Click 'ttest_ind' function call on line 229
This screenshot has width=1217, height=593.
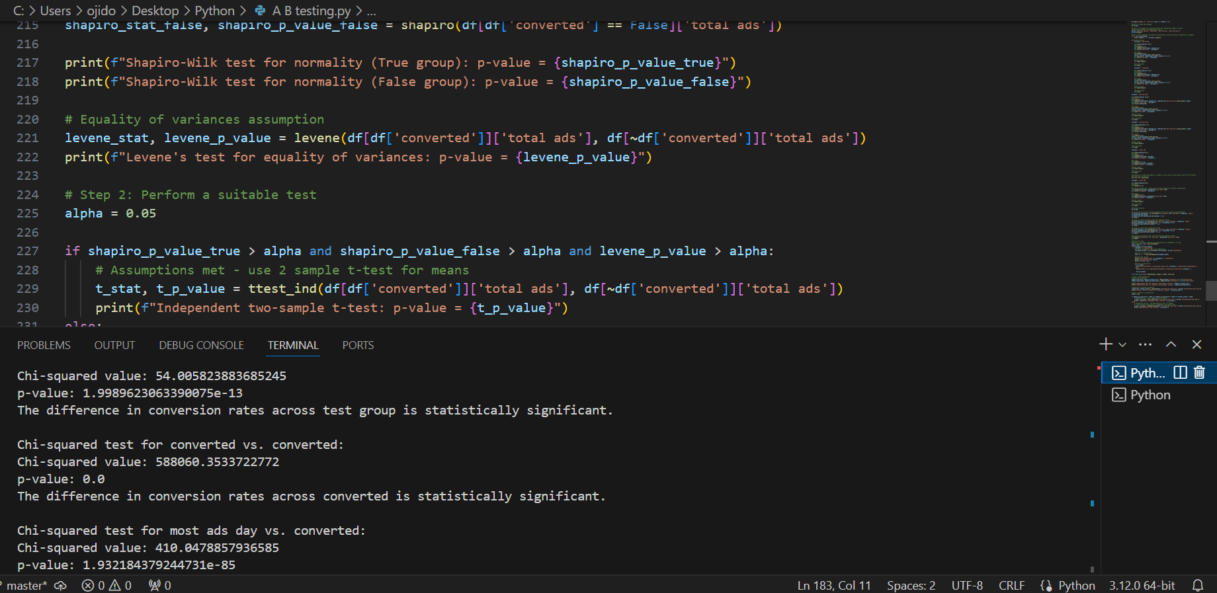coord(282,289)
